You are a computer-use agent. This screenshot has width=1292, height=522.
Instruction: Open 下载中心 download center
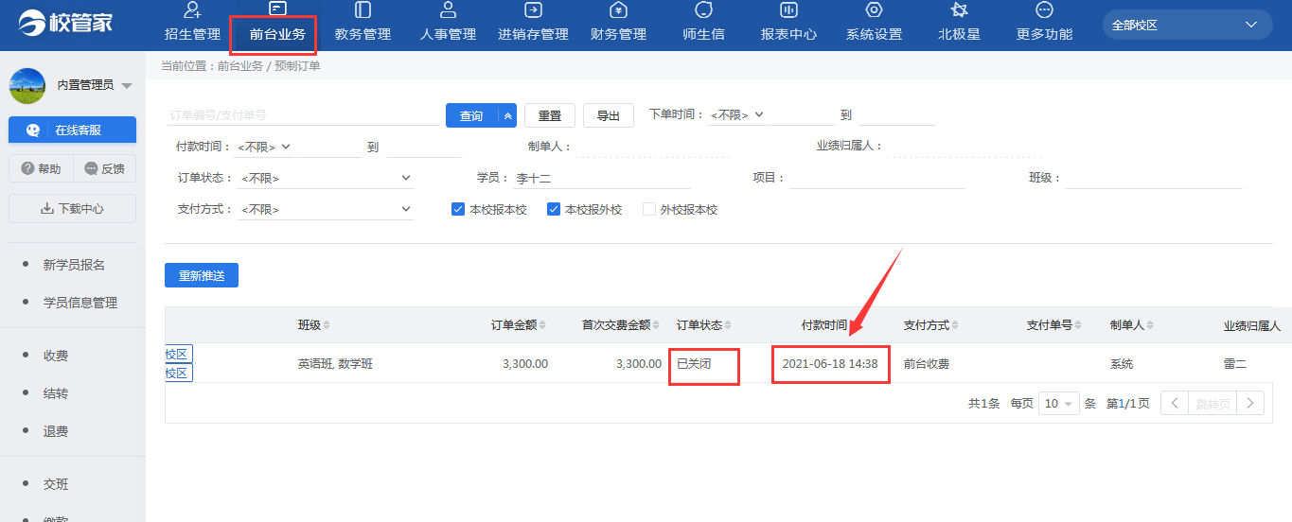coord(73,208)
